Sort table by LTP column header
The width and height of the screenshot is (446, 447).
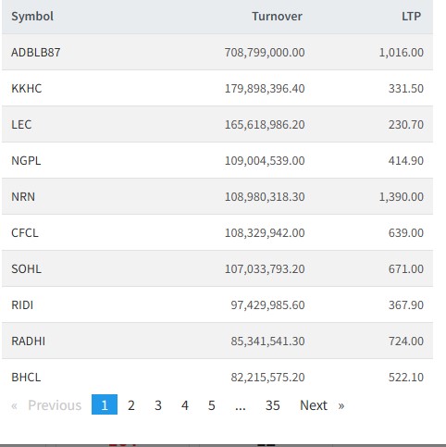coord(411,16)
